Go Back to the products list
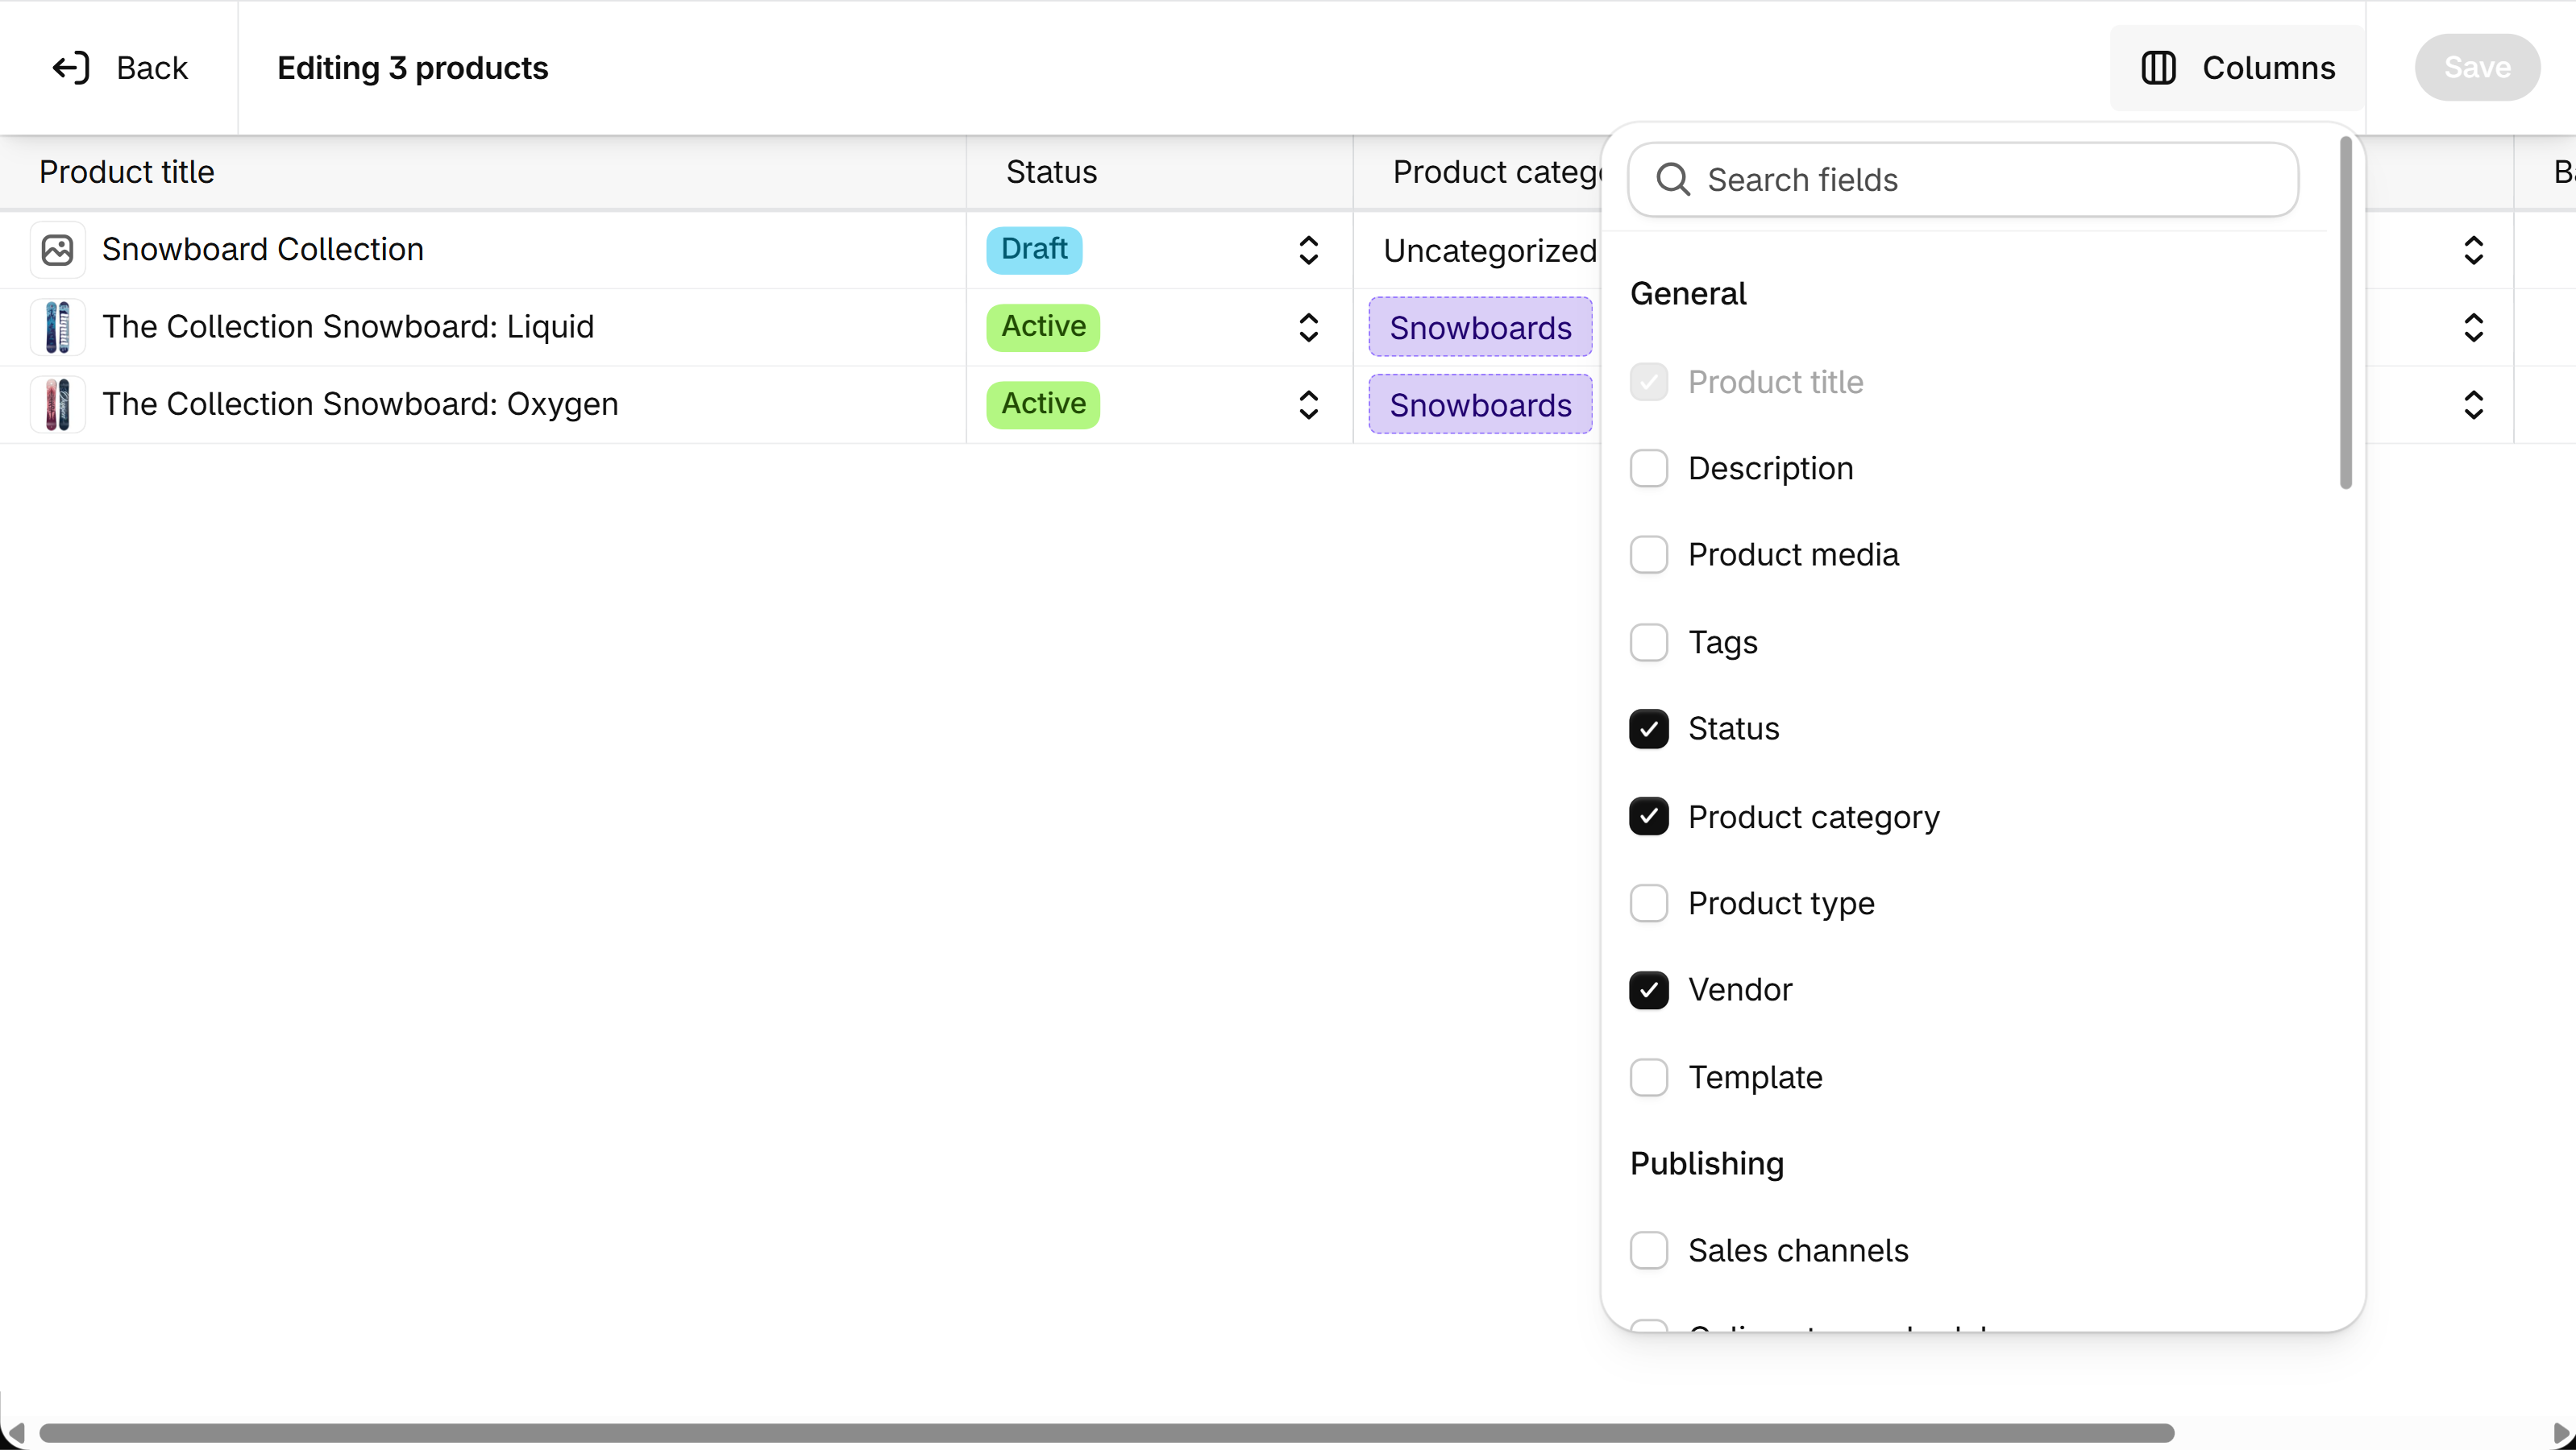Screen dimensions: 2576x1450 pyautogui.click(x=120, y=68)
